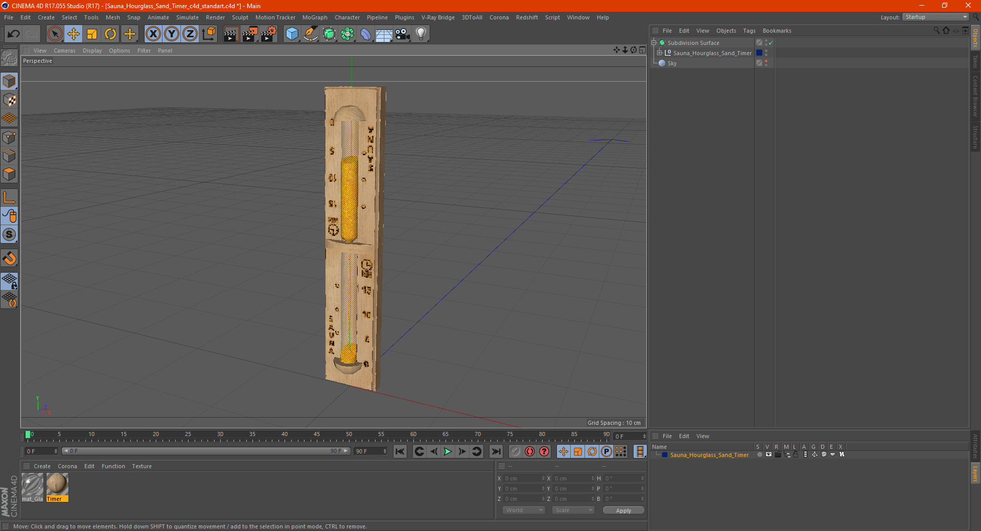Add a camera object
The height and width of the screenshot is (531, 981).
click(x=403, y=34)
